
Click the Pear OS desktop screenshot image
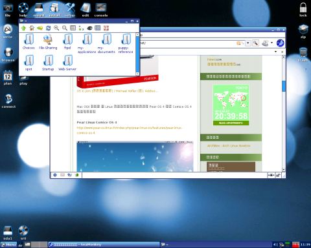tap(135, 156)
